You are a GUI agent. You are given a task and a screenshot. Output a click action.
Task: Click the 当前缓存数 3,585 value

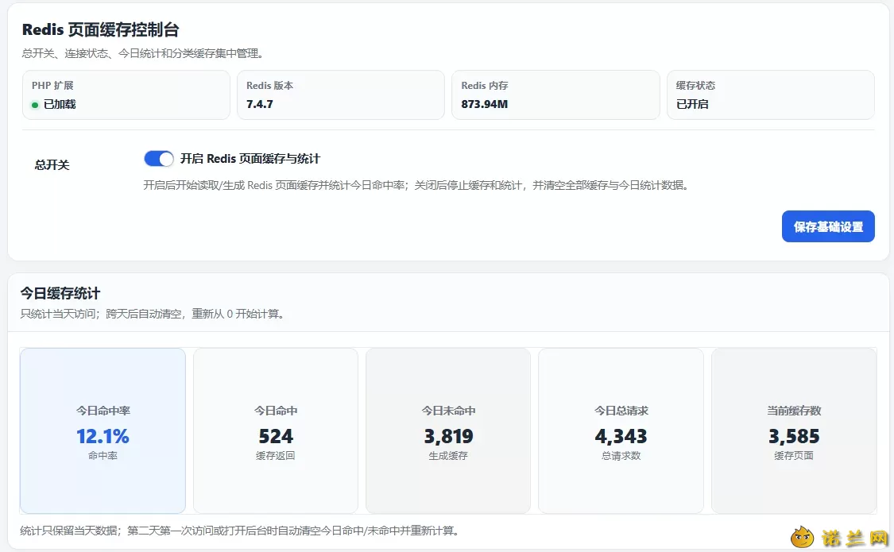coord(794,436)
